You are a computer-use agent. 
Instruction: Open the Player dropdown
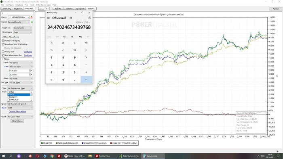19,17
